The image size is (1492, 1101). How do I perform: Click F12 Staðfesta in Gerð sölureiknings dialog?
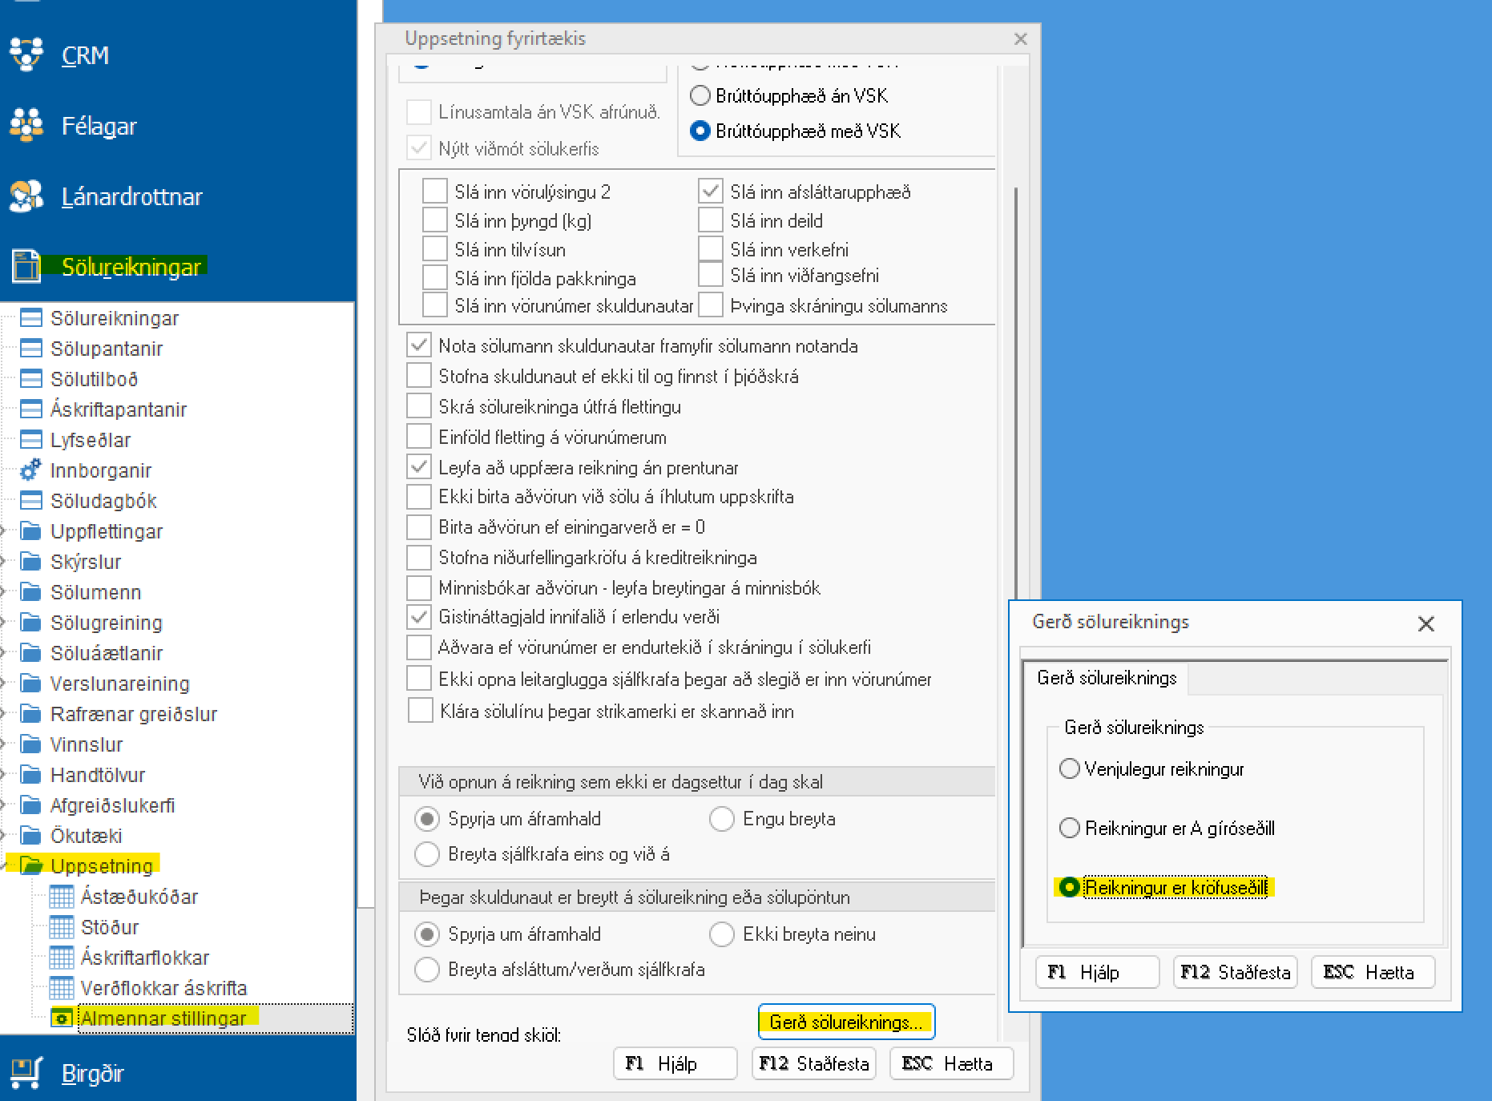point(1235,972)
